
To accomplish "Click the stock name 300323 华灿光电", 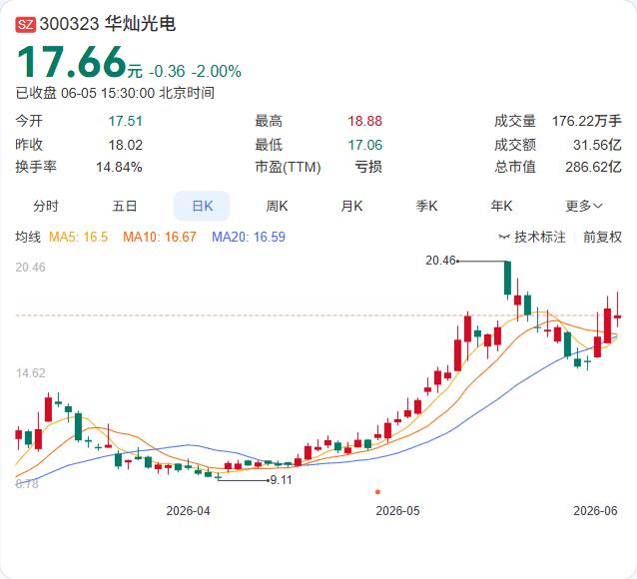I will click(108, 24).
